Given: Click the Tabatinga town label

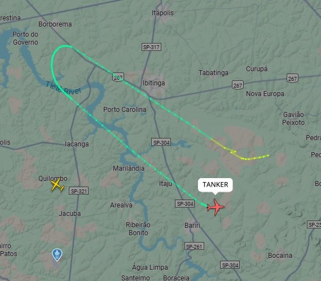Looking at the screenshot, I should 213,72.
